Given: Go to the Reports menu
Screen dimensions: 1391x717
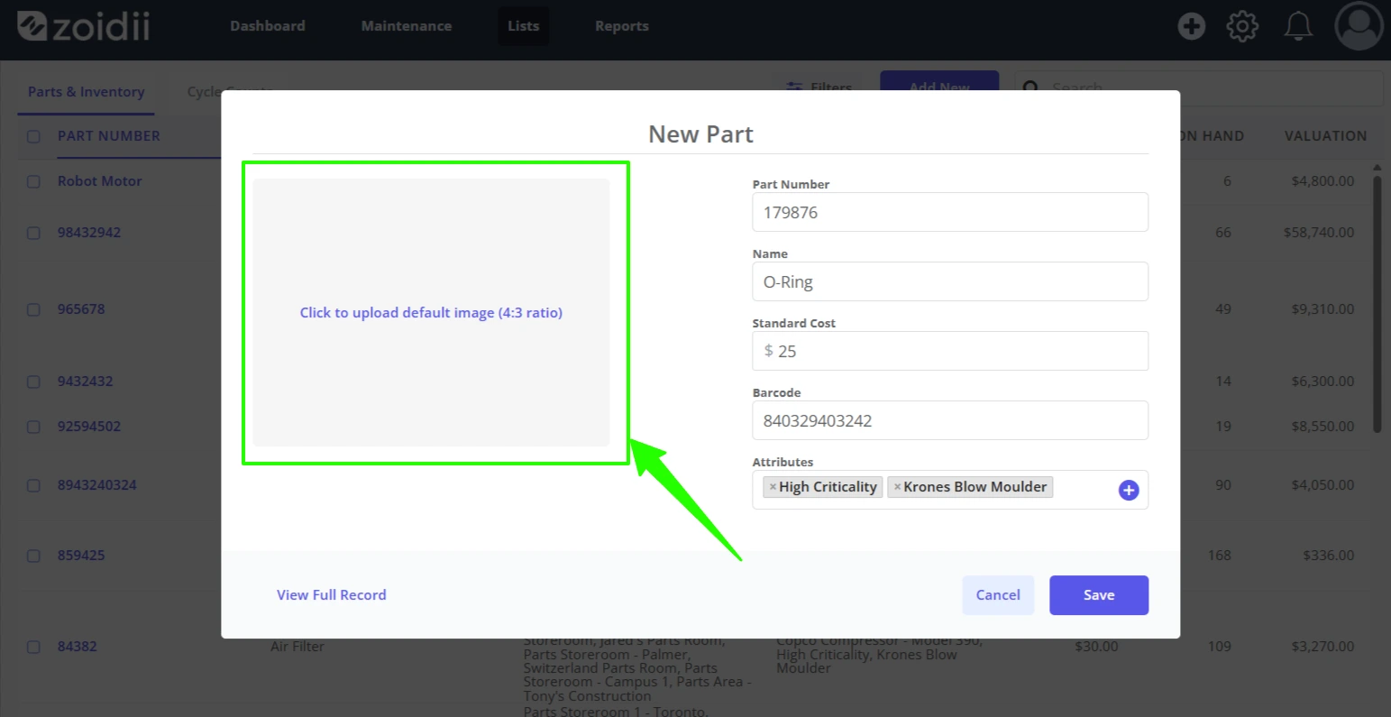Looking at the screenshot, I should click(621, 26).
